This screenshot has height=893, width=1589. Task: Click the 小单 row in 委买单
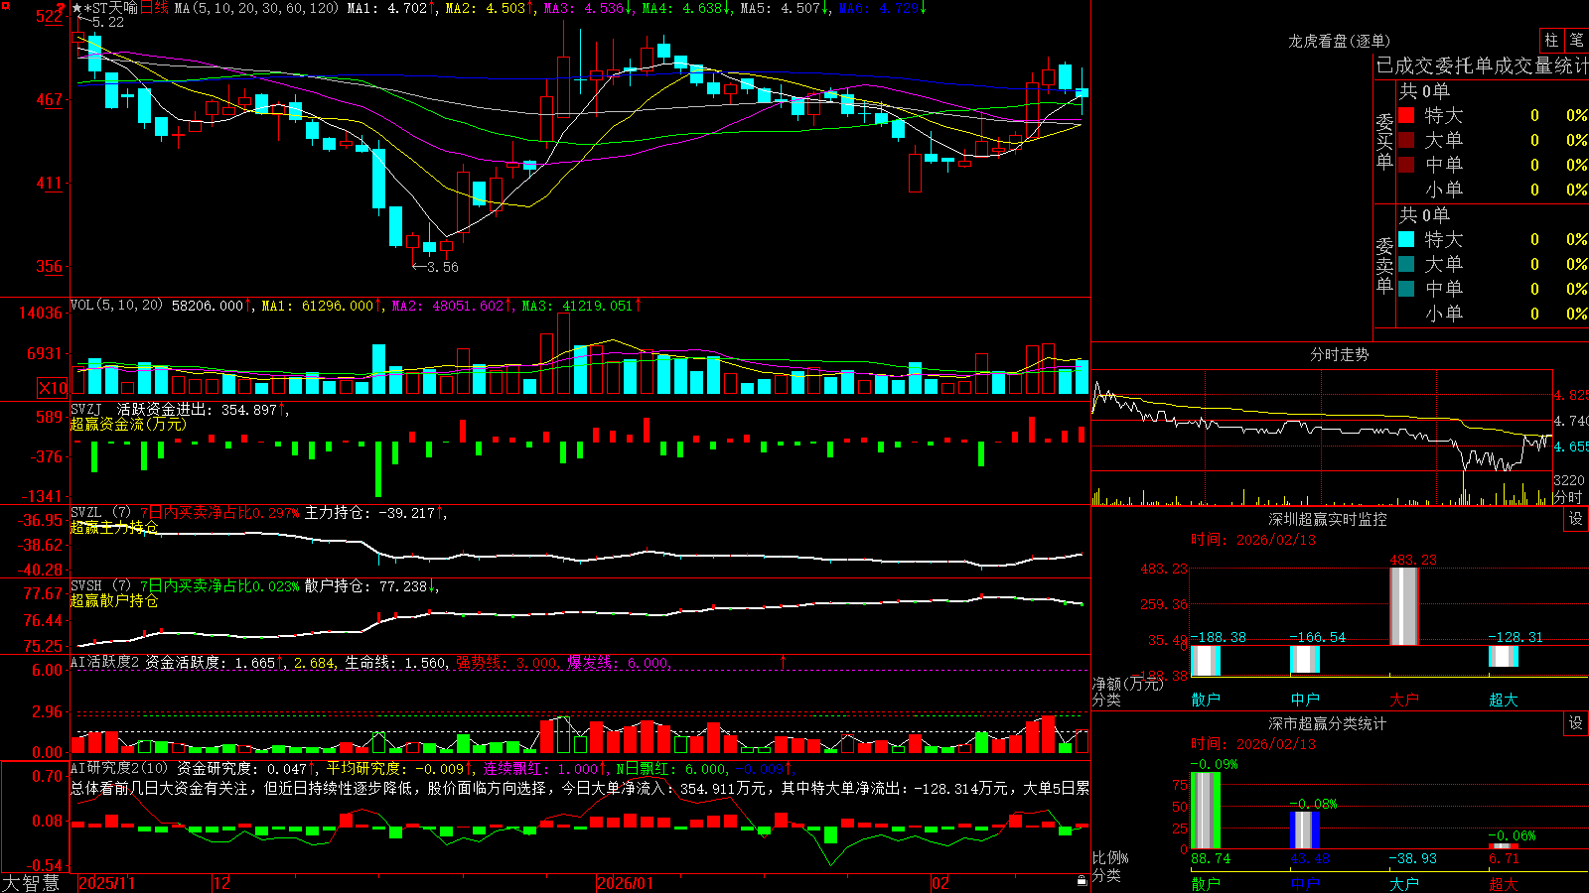pos(1493,190)
